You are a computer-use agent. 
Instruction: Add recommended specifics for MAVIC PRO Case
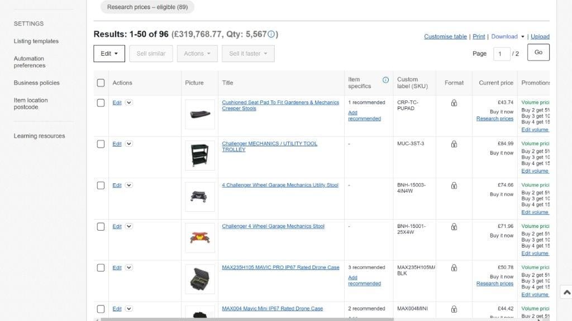[x=364, y=281]
